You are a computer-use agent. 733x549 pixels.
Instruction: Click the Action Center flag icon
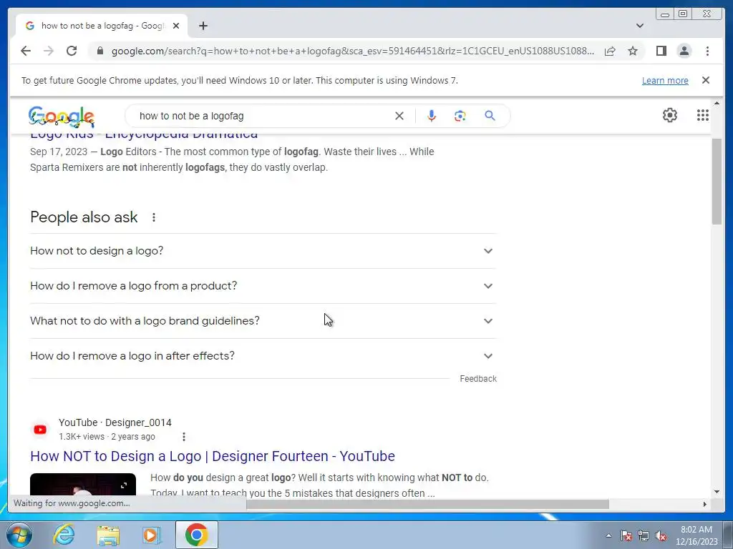626,535
